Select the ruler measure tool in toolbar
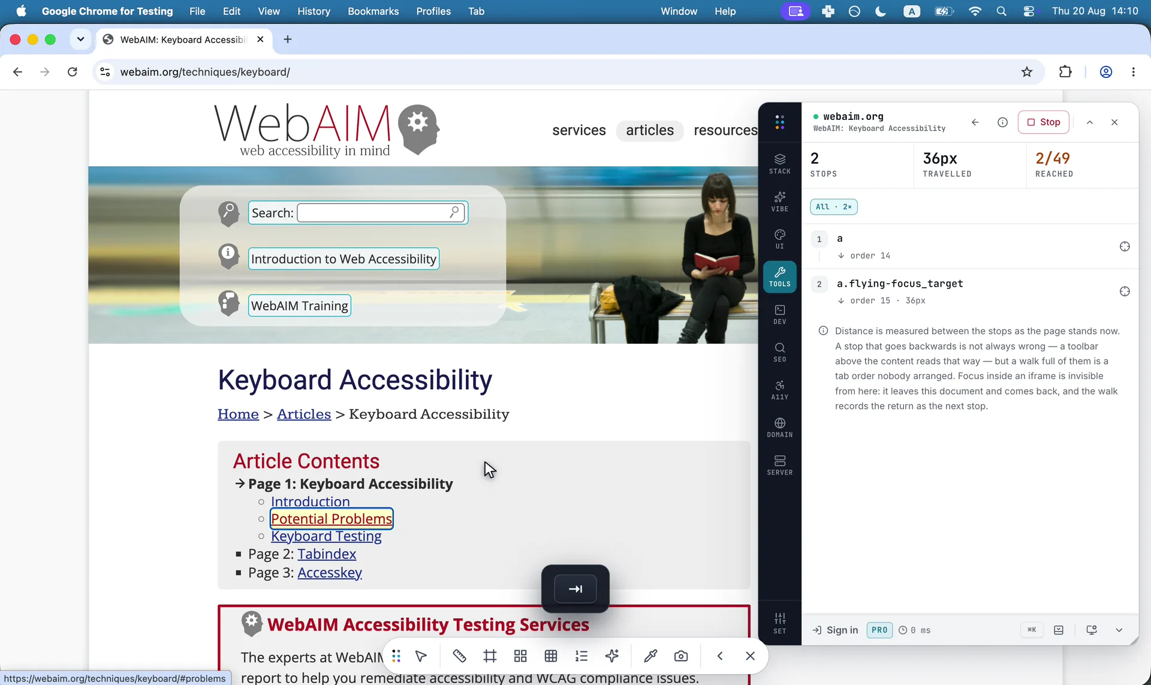Image resolution: width=1151 pixels, height=685 pixels. coord(459,656)
